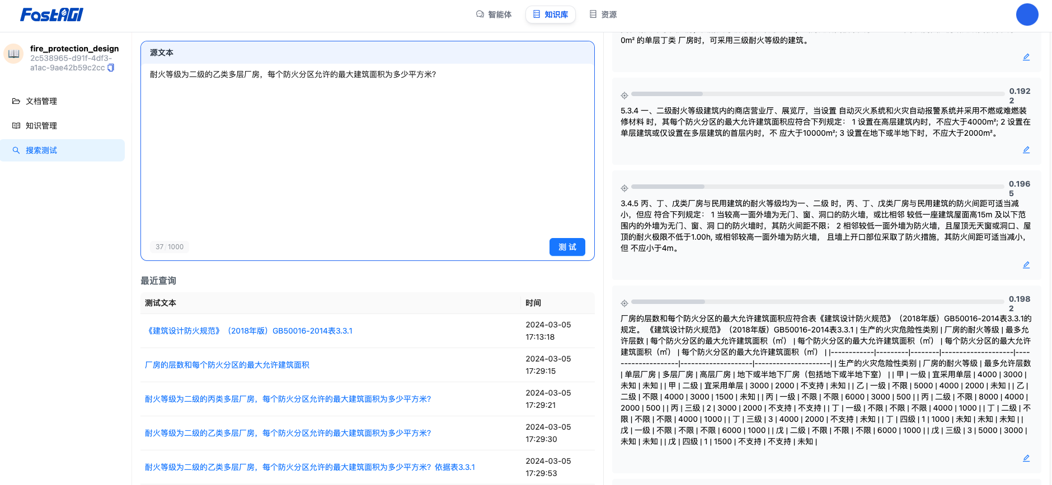1052x485 pixels.
Task: Click the target icon of the 3.4.5 result
Action: point(624,188)
